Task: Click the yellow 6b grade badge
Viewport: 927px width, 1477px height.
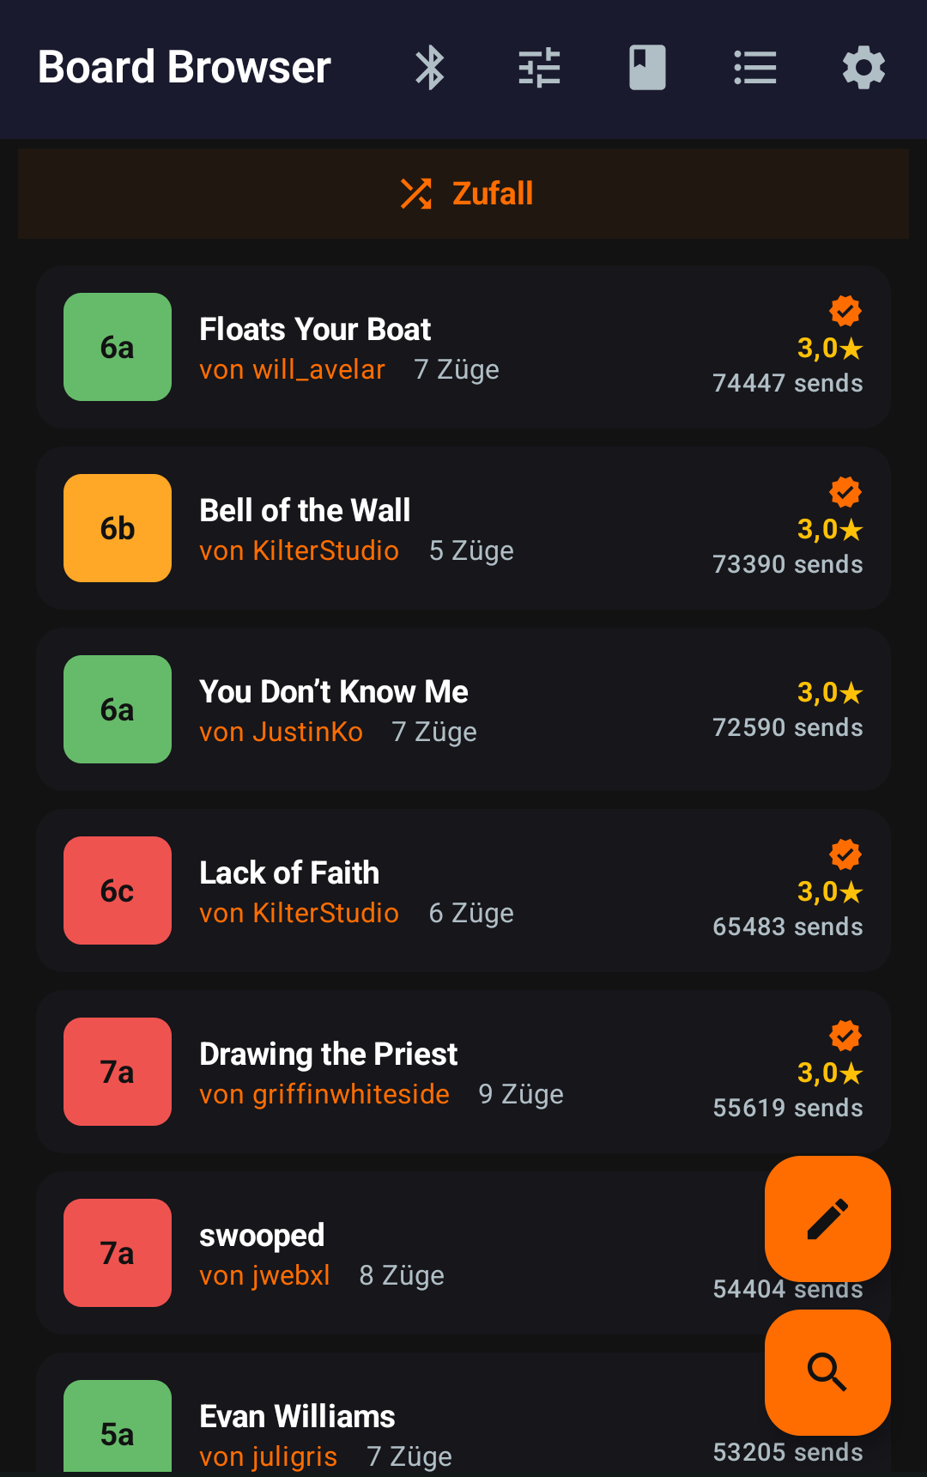Action: coord(118,528)
